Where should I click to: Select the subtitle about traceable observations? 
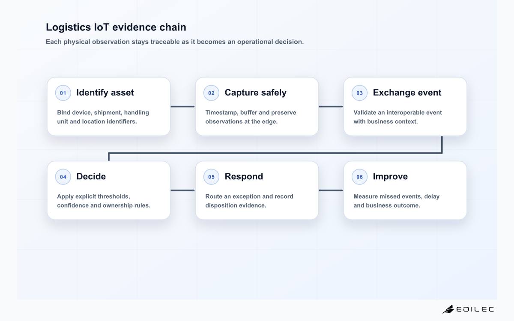175,42
